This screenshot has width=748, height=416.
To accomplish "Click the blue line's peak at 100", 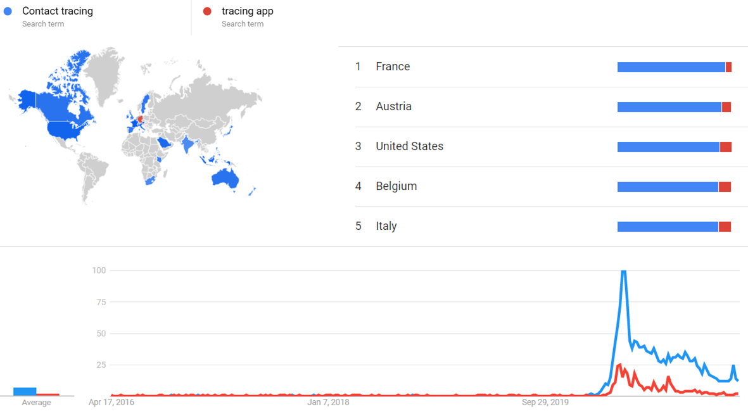I will pos(624,271).
